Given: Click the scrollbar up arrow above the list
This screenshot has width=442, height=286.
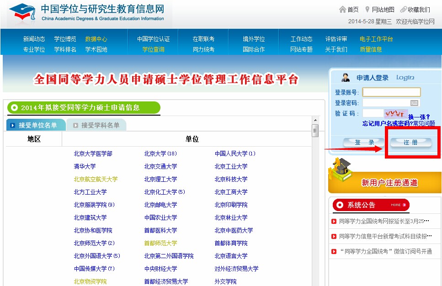Looking at the screenshot, I should [x=315, y=119].
